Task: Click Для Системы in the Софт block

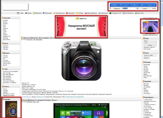Action: coord(7,73)
